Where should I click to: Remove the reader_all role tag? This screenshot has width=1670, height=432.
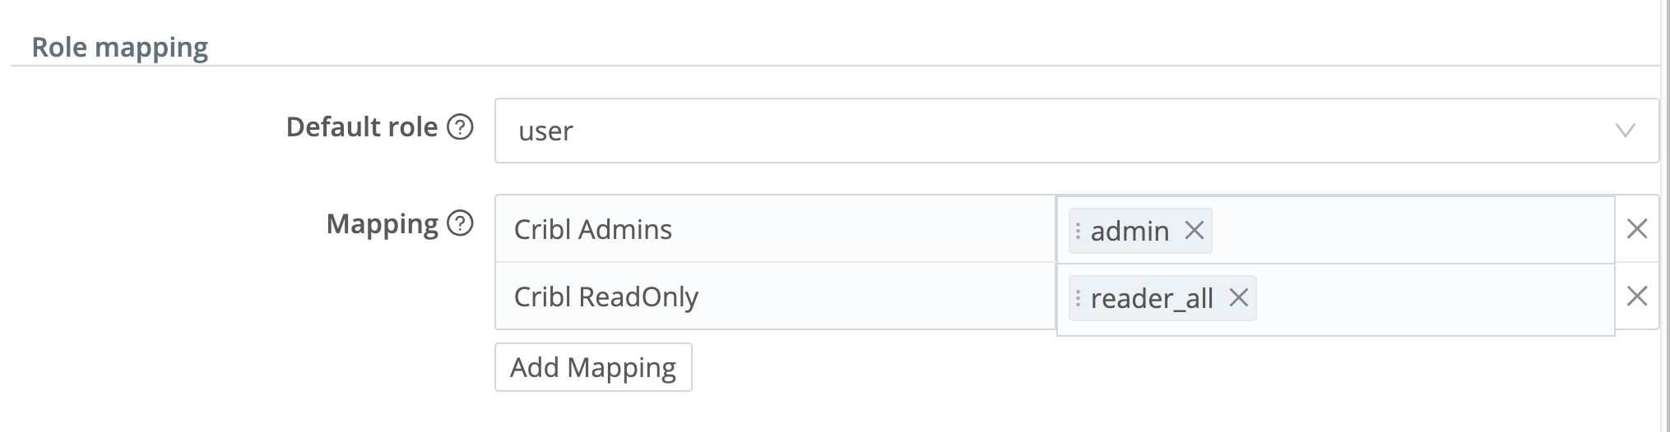pyautogui.click(x=1239, y=298)
